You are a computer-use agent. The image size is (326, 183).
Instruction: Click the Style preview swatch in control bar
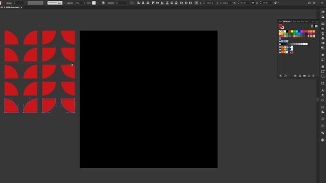point(94,3)
